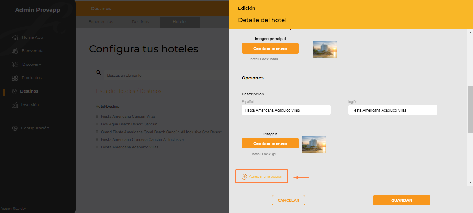Screen dimensions: 473x213
Task: Click plus icon beside Agregar una opción
Action: click(x=244, y=177)
